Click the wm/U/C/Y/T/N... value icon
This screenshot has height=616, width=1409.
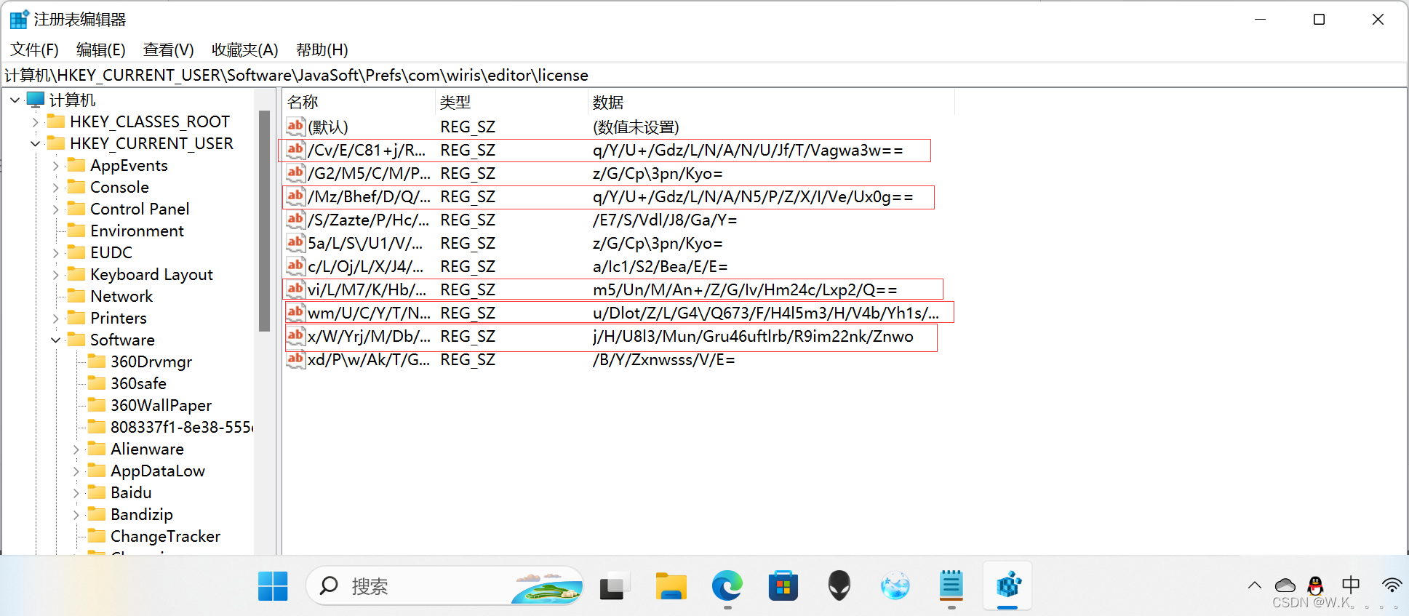295,312
